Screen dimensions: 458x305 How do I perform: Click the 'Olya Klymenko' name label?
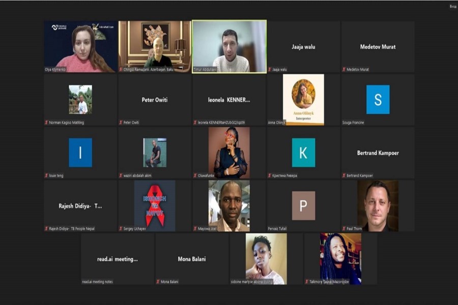click(55, 70)
